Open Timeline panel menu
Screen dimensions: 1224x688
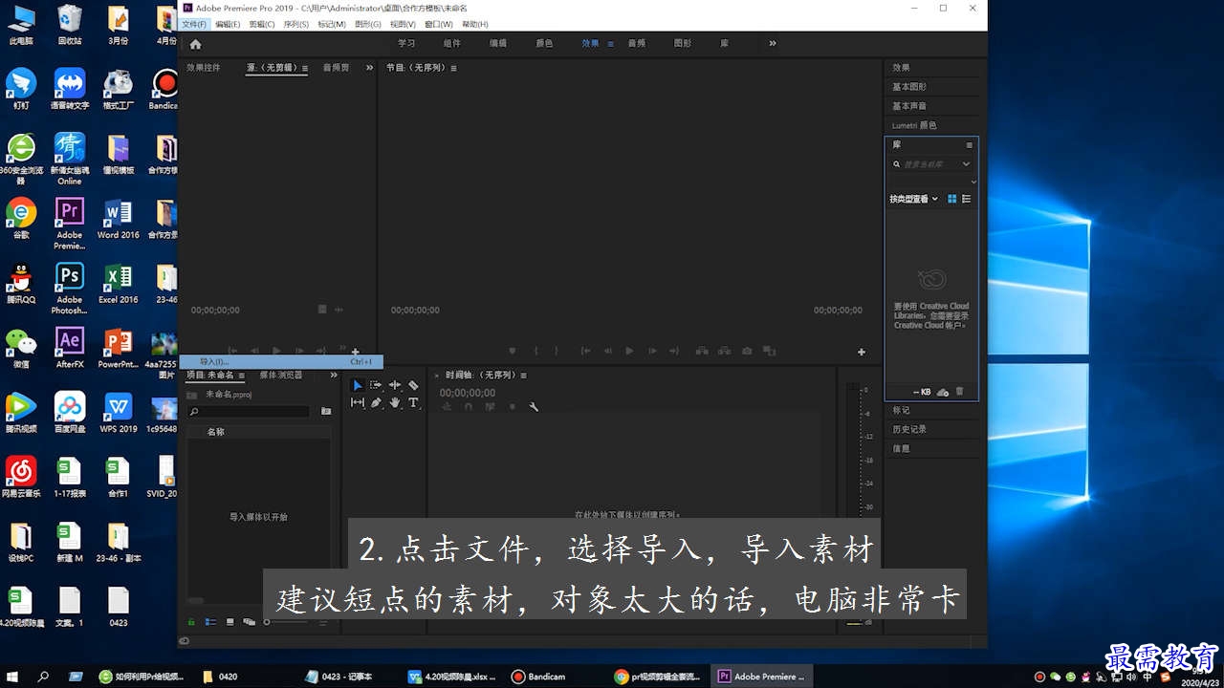pos(522,376)
